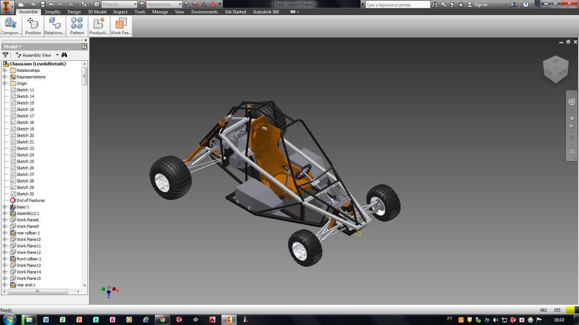Click the Parameters fx icon

204,4
